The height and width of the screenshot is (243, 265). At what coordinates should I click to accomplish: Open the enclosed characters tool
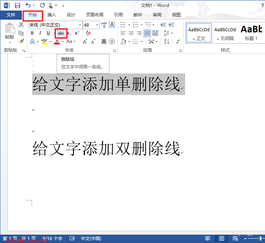112,41
